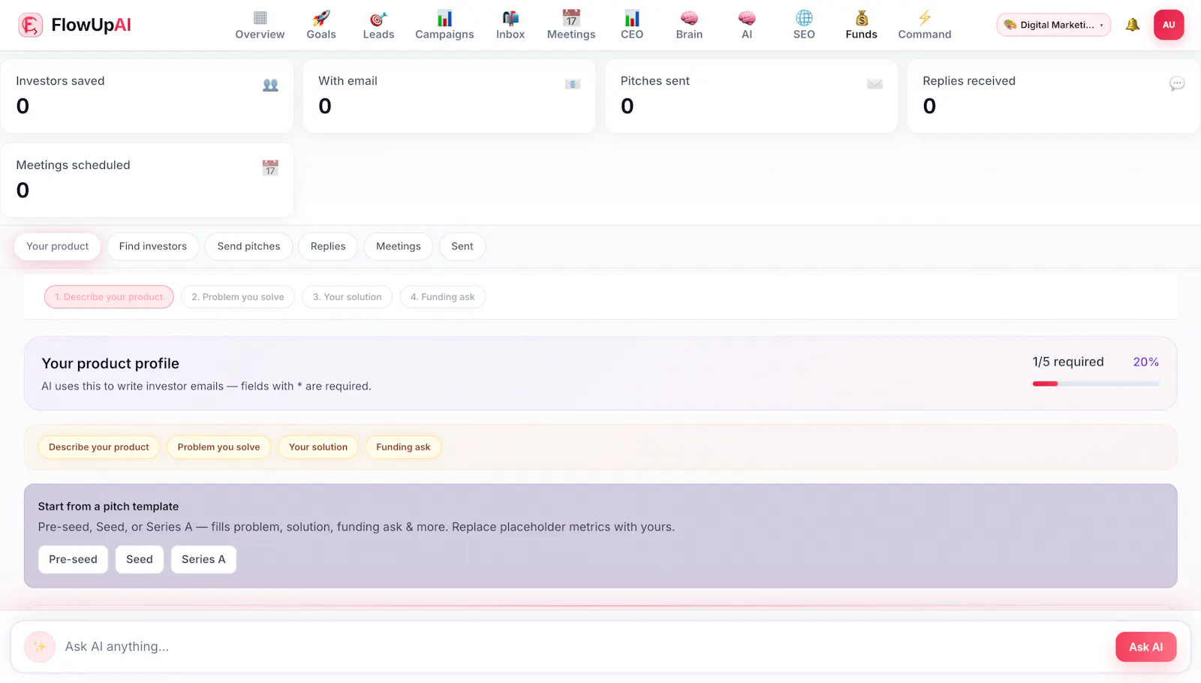Open Goals rocket icon

point(321,18)
